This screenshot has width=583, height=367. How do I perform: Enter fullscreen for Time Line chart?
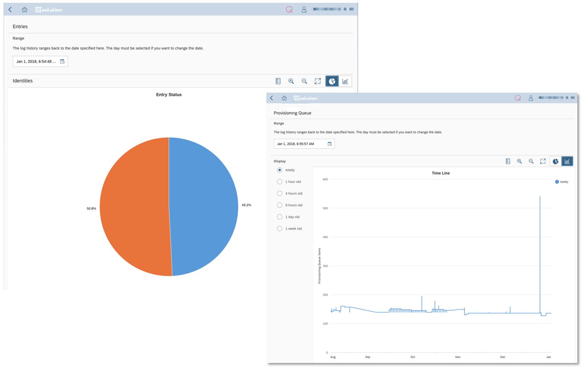pos(543,162)
